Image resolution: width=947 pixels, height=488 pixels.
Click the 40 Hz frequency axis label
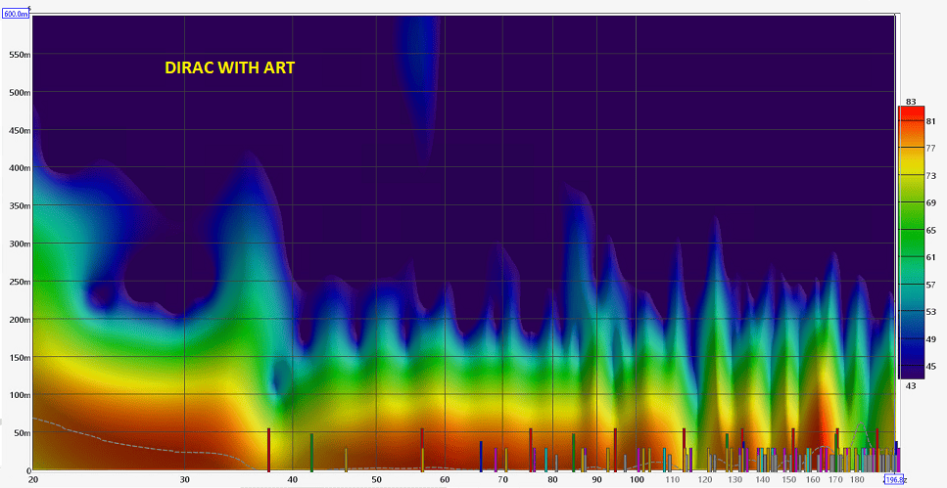coord(292,479)
